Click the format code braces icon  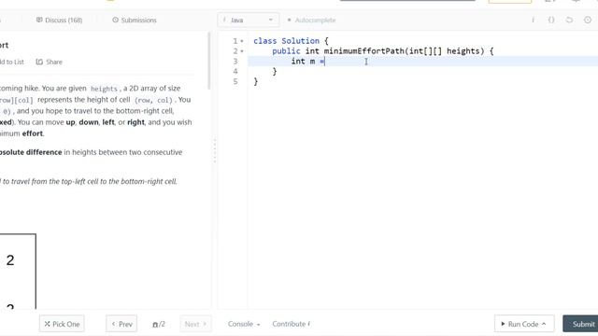[551, 20]
